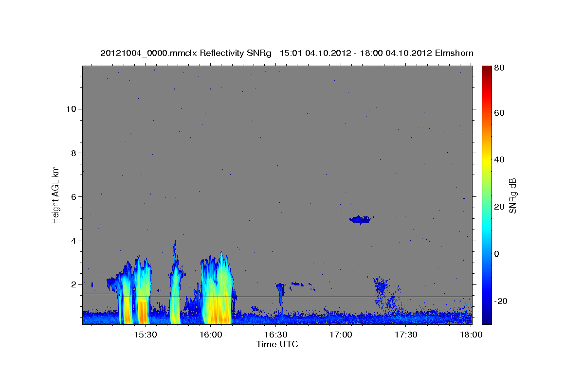This screenshot has width=584, height=389.
Task: Click the 17:00 time tick label
Action: [x=341, y=335]
